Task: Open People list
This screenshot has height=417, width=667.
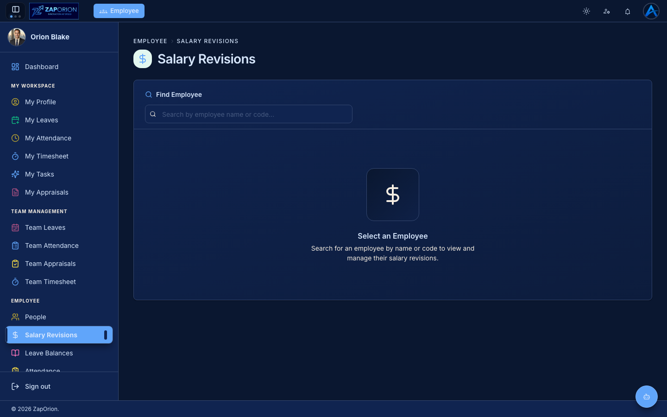Action: (59, 317)
